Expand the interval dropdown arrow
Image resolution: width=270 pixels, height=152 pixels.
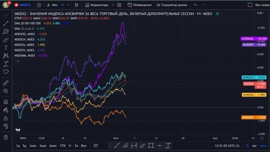tap(68, 5)
